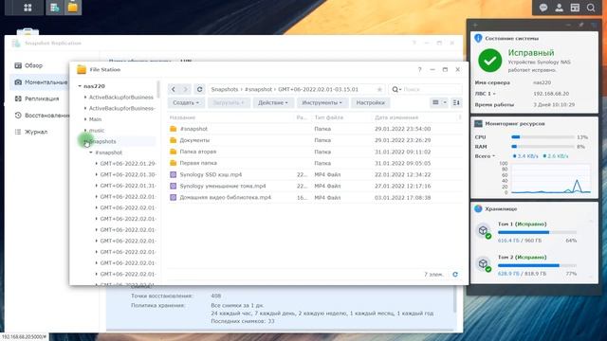Click File Station tree scrollbar
Viewport: 607px width, 341px height.
tap(158, 90)
